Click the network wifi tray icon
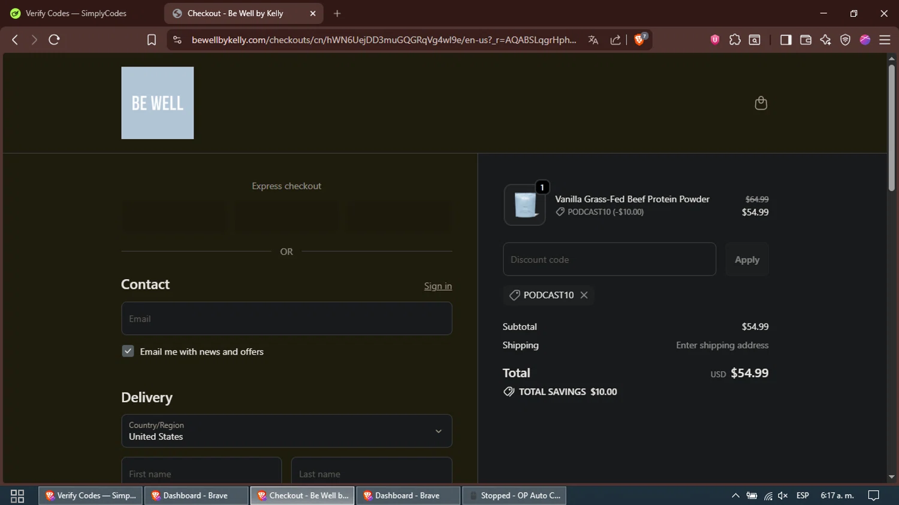This screenshot has height=505, width=899. [x=768, y=495]
